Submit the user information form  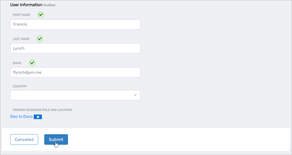click(x=56, y=139)
